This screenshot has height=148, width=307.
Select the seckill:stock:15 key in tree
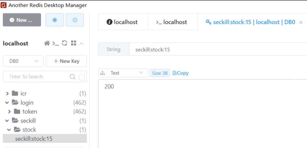[34, 139]
